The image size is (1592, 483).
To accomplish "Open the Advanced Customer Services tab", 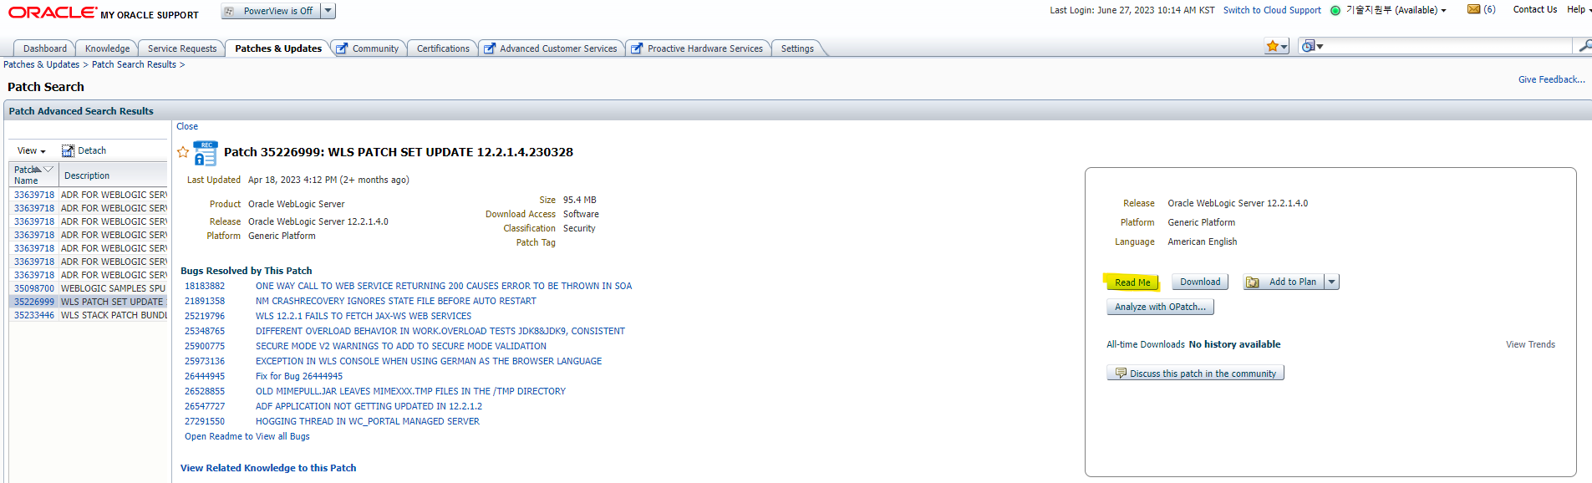I will pyautogui.click(x=558, y=48).
